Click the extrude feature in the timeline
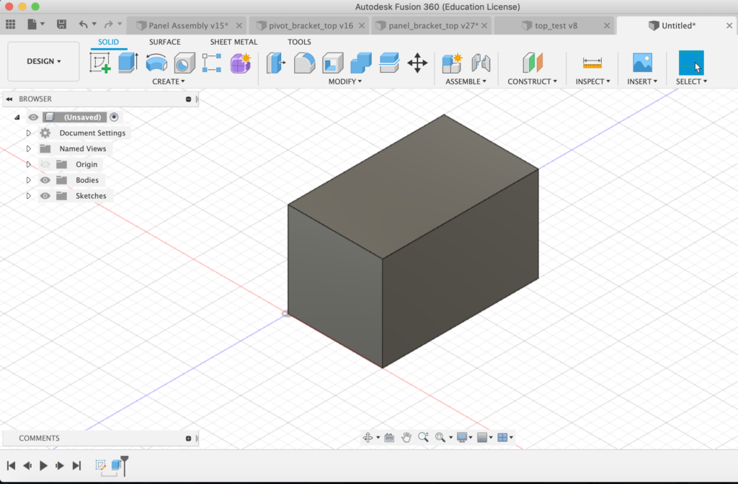This screenshot has width=738, height=484. pos(116,465)
